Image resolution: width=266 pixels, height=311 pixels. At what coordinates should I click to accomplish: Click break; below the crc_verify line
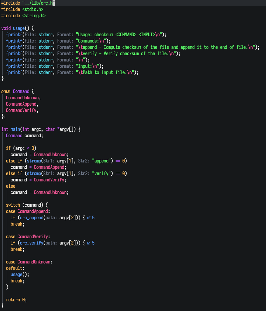[18, 249]
